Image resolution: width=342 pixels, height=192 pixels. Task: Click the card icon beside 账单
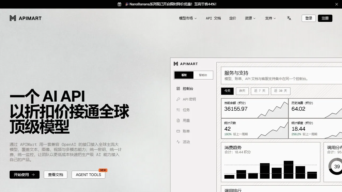[x=178, y=131]
